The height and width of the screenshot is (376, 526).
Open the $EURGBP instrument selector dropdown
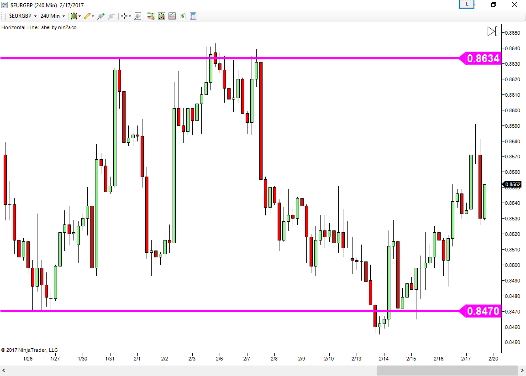click(x=23, y=16)
